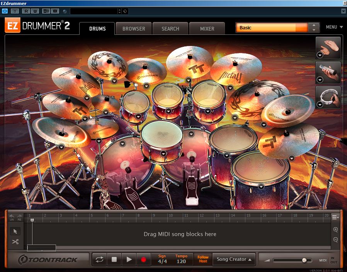Hit the front floor tom head
The image size is (347, 272).
(260, 168)
